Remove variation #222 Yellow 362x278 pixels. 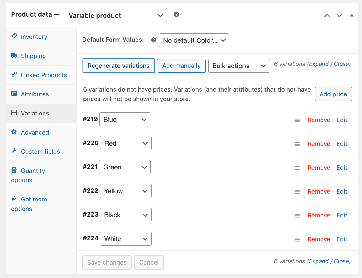pyautogui.click(x=319, y=191)
